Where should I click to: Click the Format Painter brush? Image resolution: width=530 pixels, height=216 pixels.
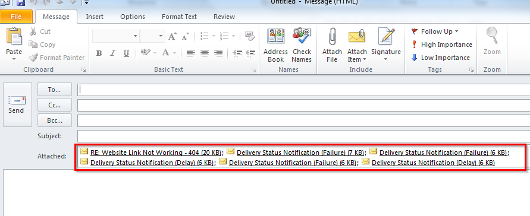pos(57,58)
